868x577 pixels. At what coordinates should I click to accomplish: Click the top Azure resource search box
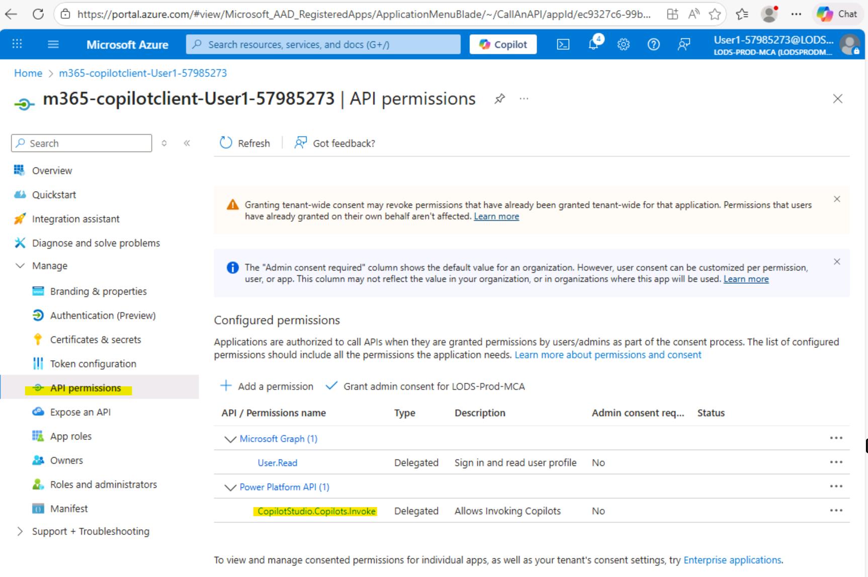pyautogui.click(x=323, y=45)
